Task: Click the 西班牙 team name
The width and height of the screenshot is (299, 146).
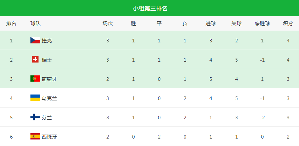Action: (x=49, y=136)
